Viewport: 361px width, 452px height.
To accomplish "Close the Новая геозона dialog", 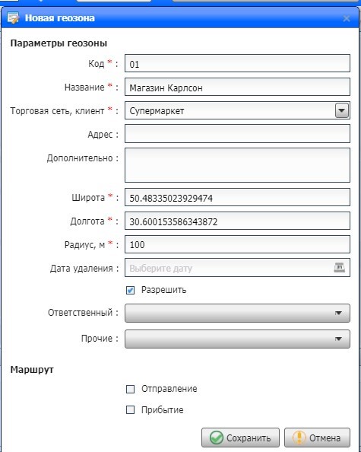I will pyautogui.click(x=347, y=18).
